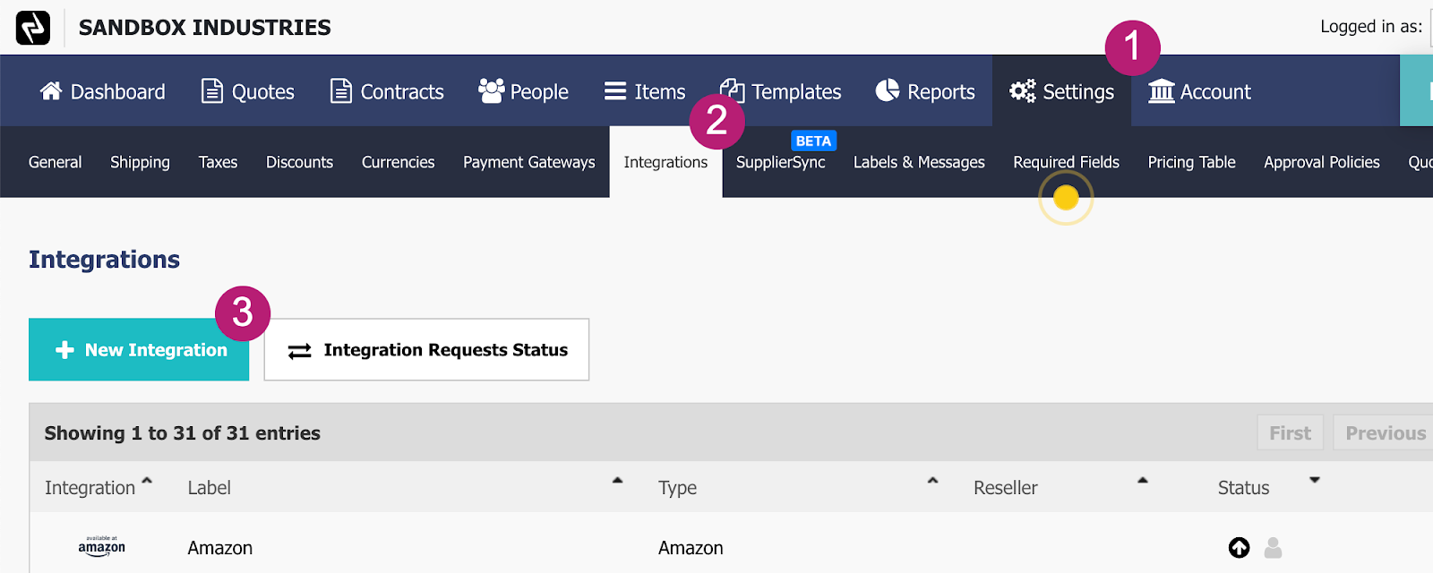The width and height of the screenshot is (1433, 573).
Task: Open the Items menu
Action: click(645, 91)
